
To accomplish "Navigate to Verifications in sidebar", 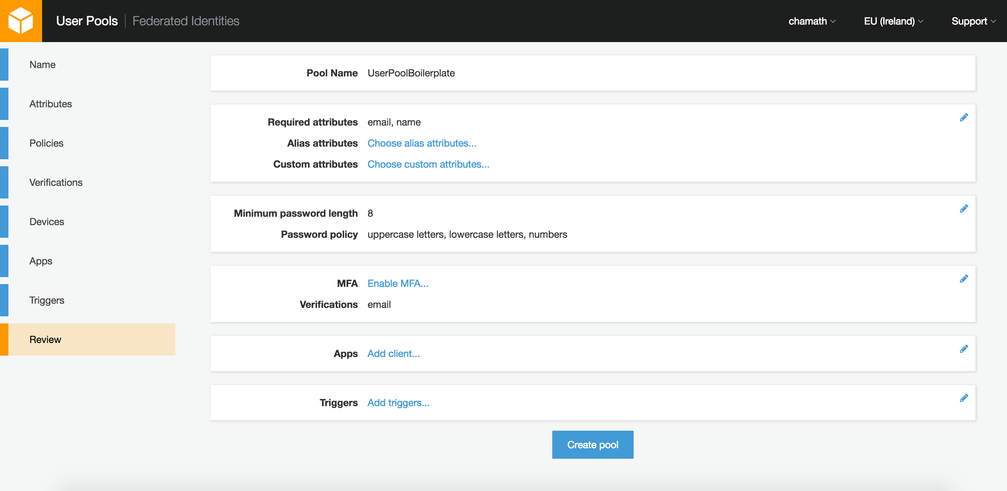I will (56, 182).
